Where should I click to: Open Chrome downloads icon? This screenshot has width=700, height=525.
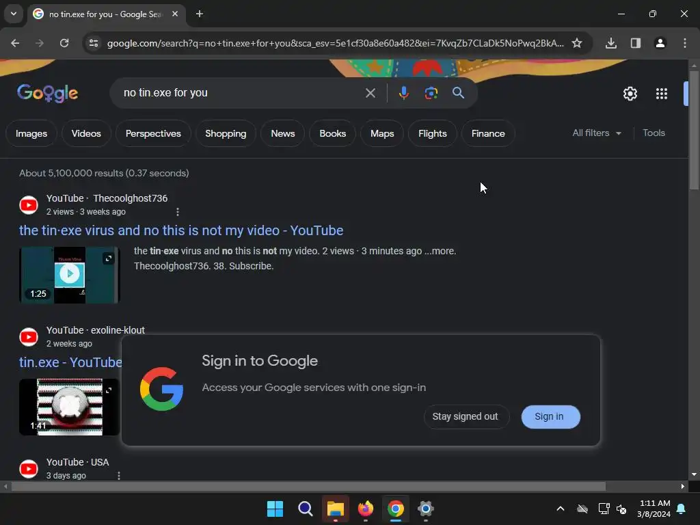coord(610,43)
